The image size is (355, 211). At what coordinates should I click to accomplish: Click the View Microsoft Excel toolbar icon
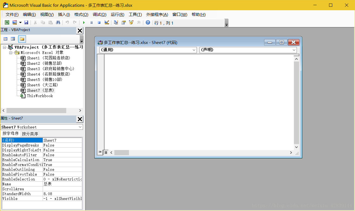coord(7,23)
